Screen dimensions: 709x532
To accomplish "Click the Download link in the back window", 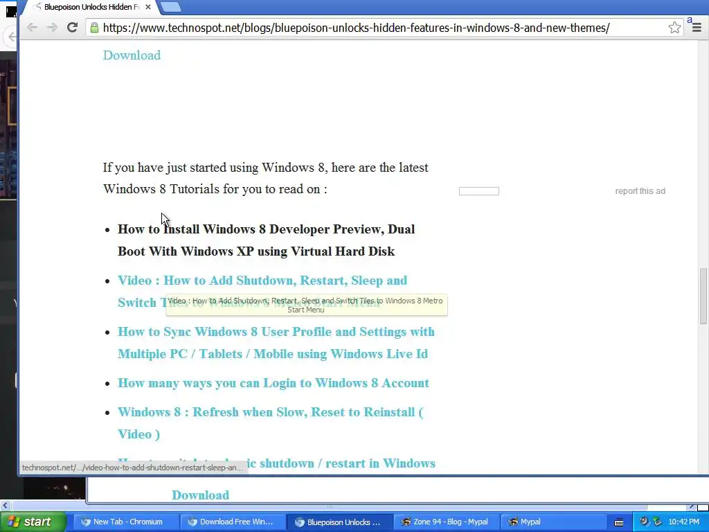I will click(x=200, y=495).
